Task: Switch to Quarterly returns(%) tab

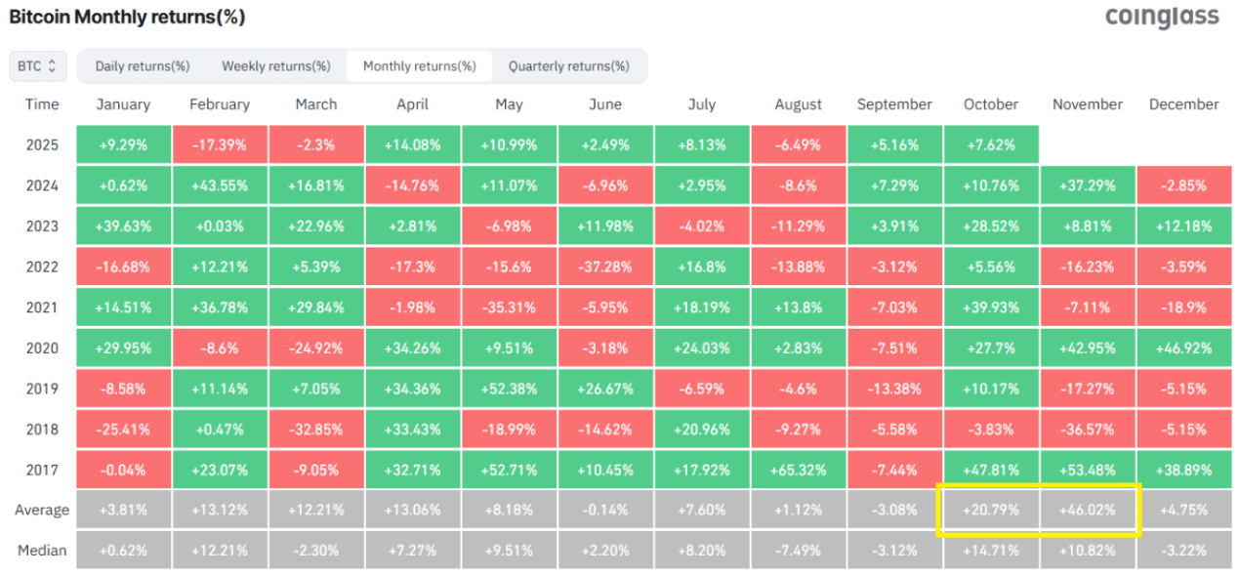Action: 569,66
